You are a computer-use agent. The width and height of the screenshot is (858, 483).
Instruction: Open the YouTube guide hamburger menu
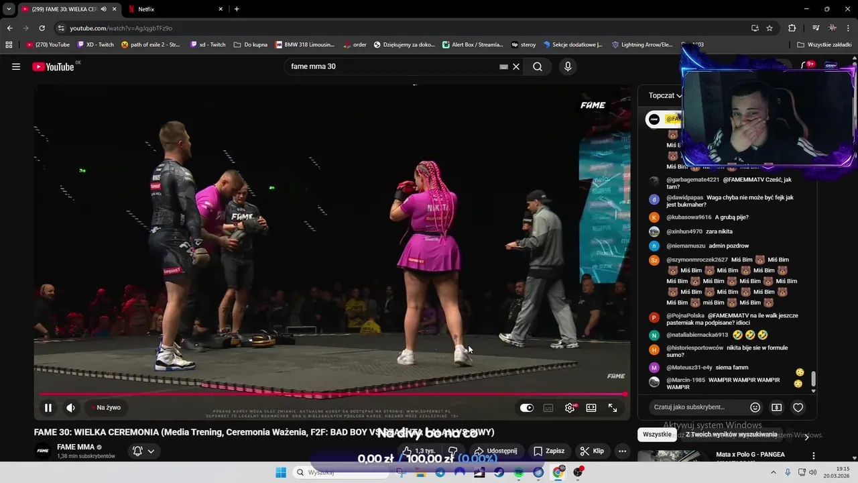16,66
